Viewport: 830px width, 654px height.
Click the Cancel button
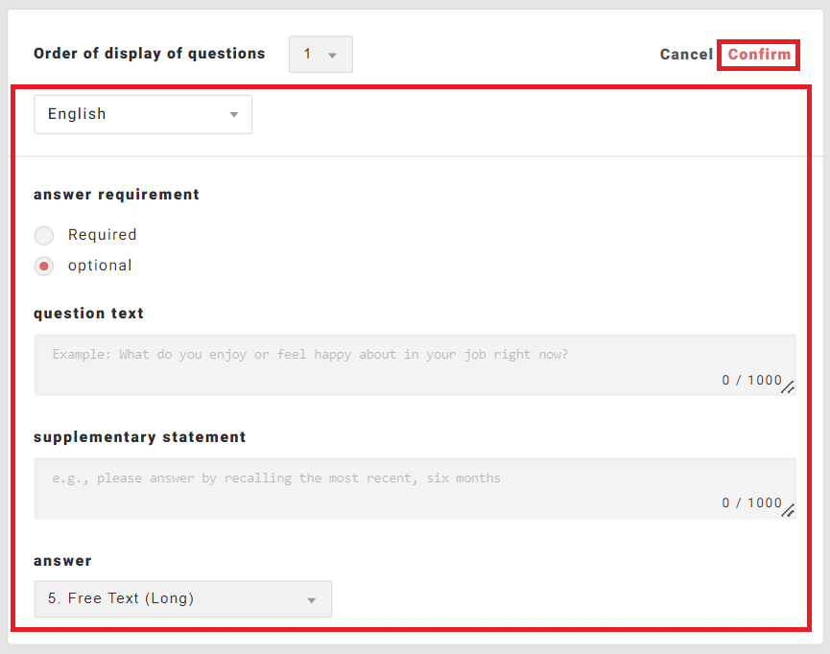point(686,55)
